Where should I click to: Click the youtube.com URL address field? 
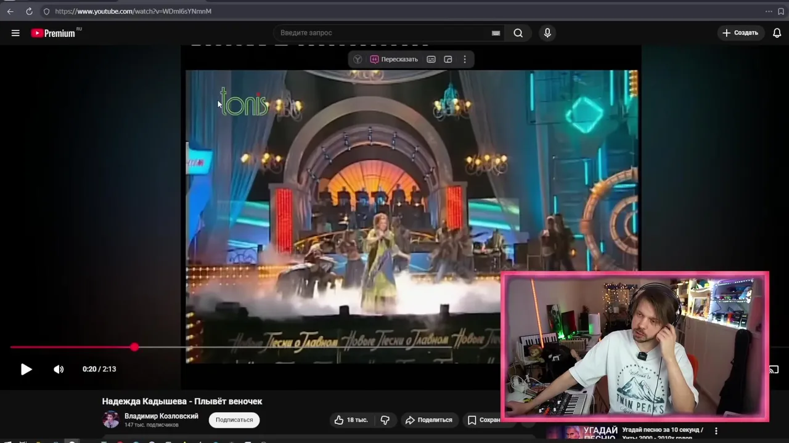133,11
